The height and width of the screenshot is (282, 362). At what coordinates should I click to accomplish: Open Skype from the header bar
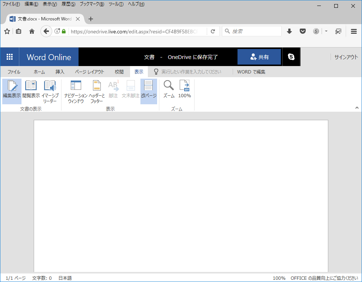(x=291, y=57)
